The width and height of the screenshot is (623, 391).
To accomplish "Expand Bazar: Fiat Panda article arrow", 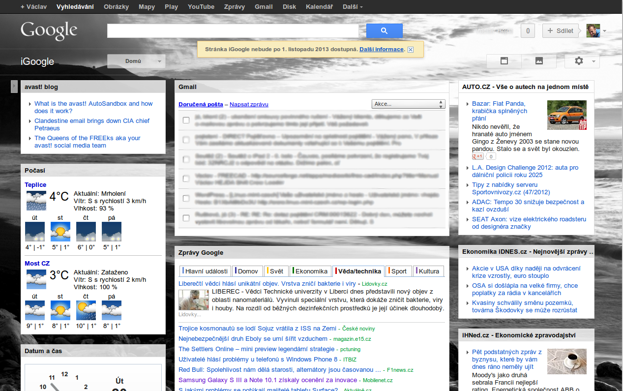I will (x=467, y=104).
